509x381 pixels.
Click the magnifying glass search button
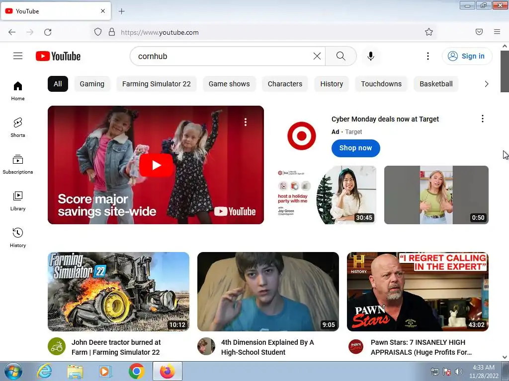point(341,56)
